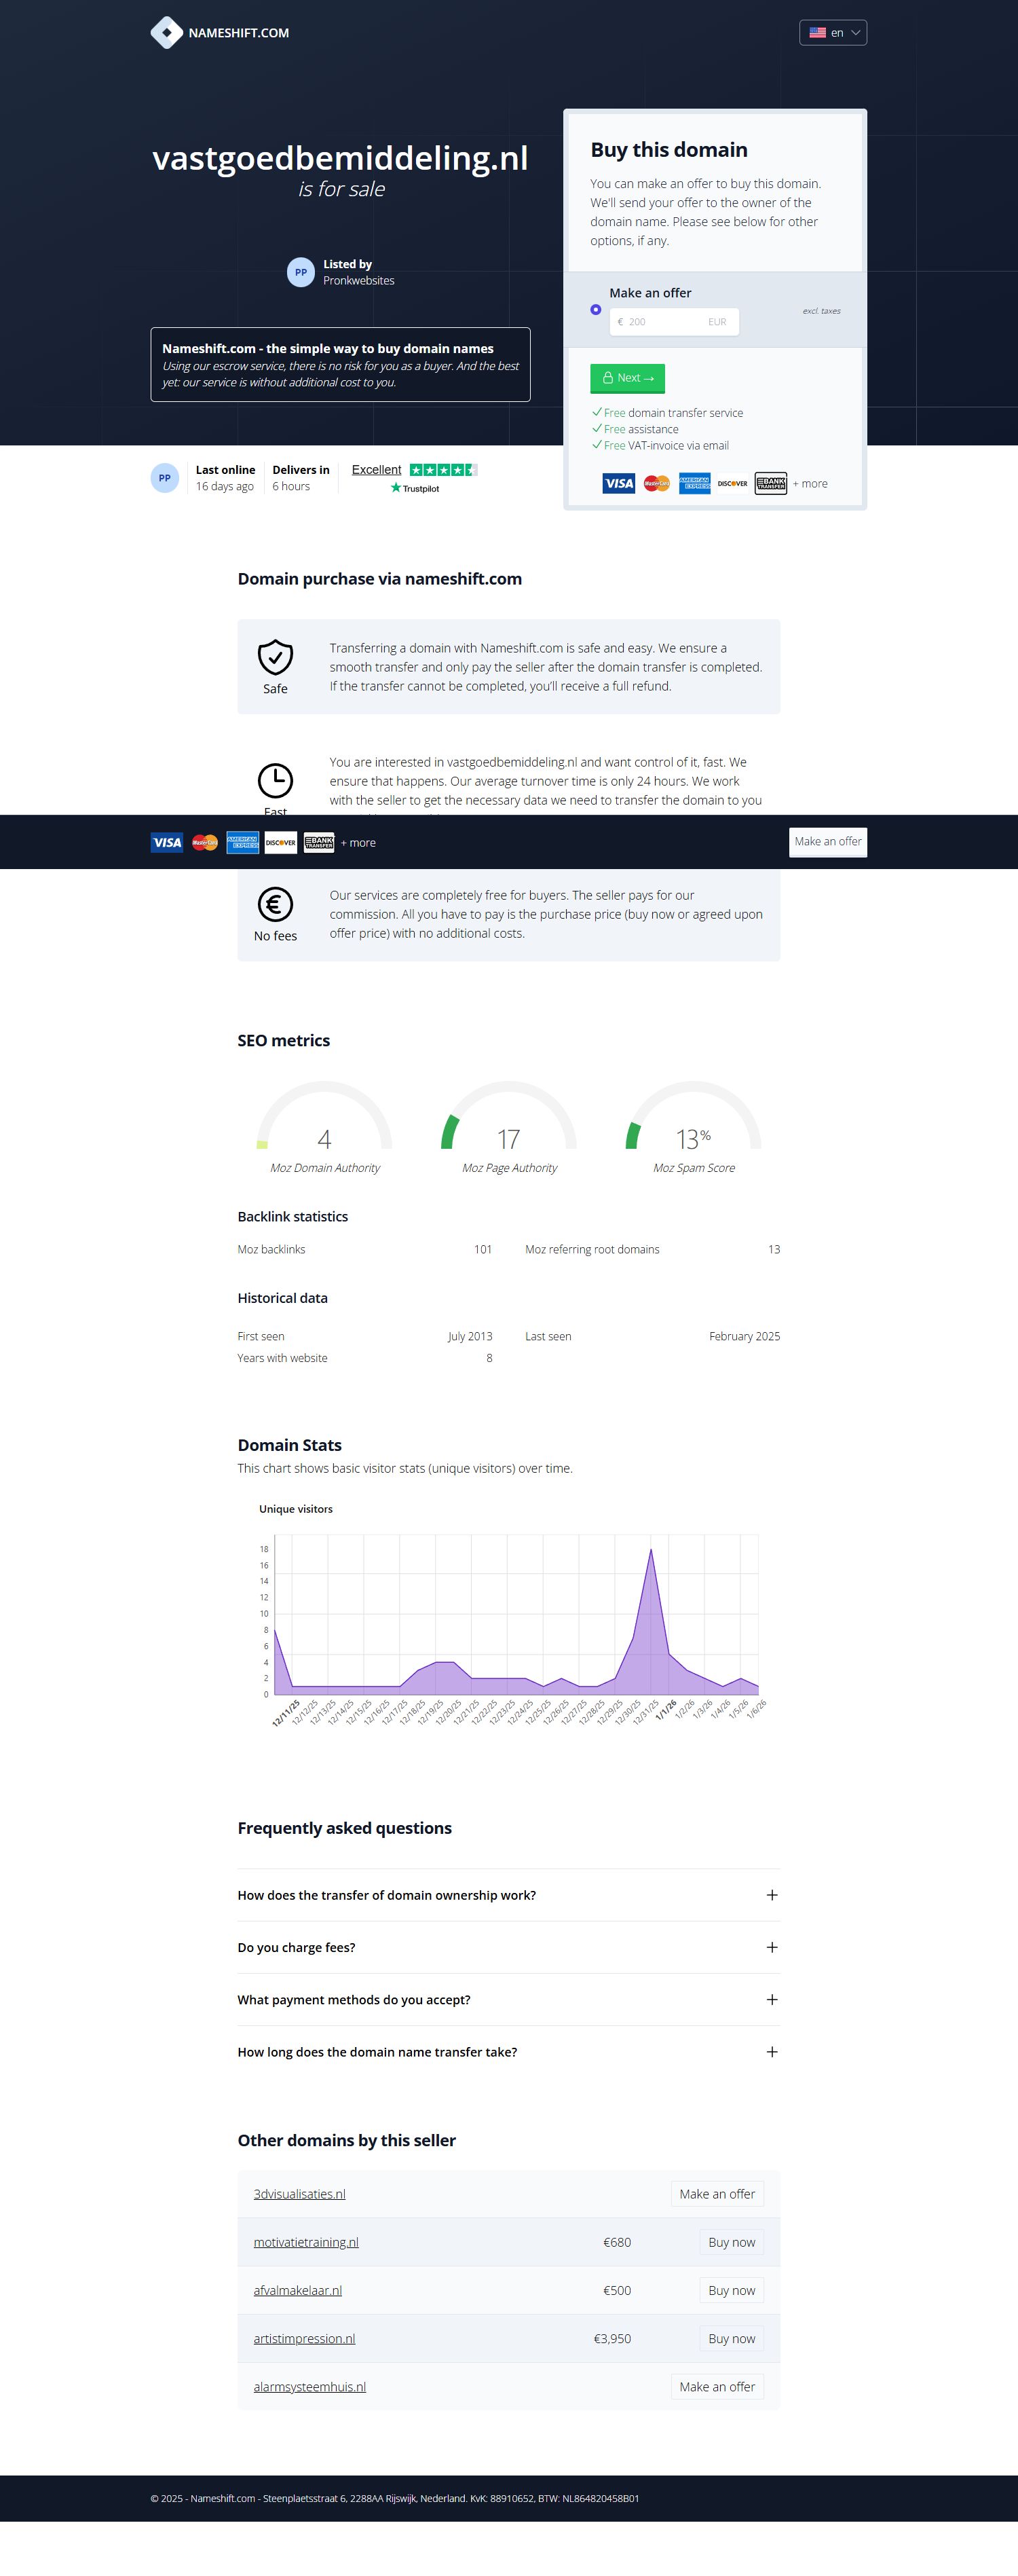This screenshot has height=2576, width=1018.
Task: Click Make an offer in sticky bar
Action: coord(827,842)
